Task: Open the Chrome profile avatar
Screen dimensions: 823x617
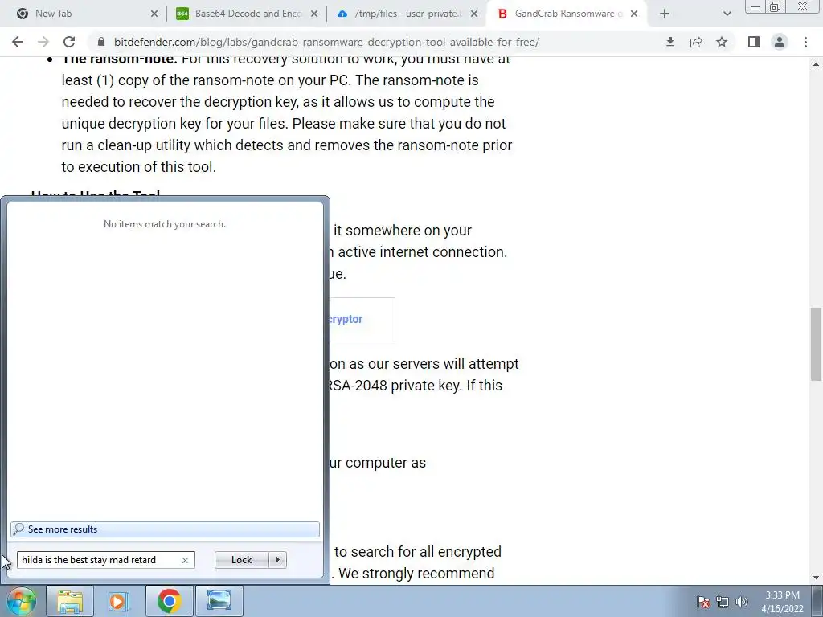Action: [780, 42]
